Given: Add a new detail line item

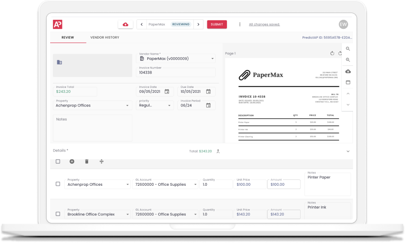Looking at the screenshot, I should [72, 161].
